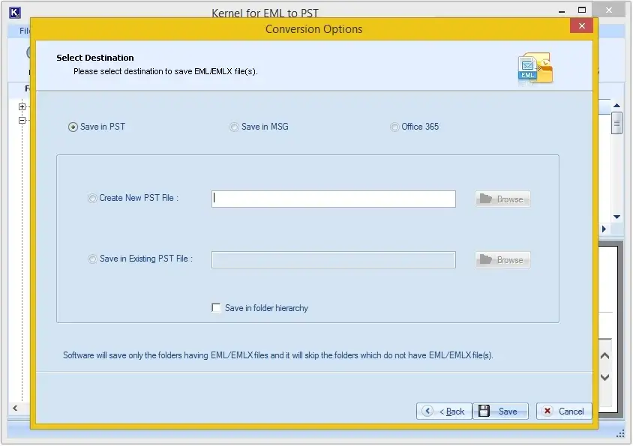Close the Conversion Options dialog

click(582, 25)
